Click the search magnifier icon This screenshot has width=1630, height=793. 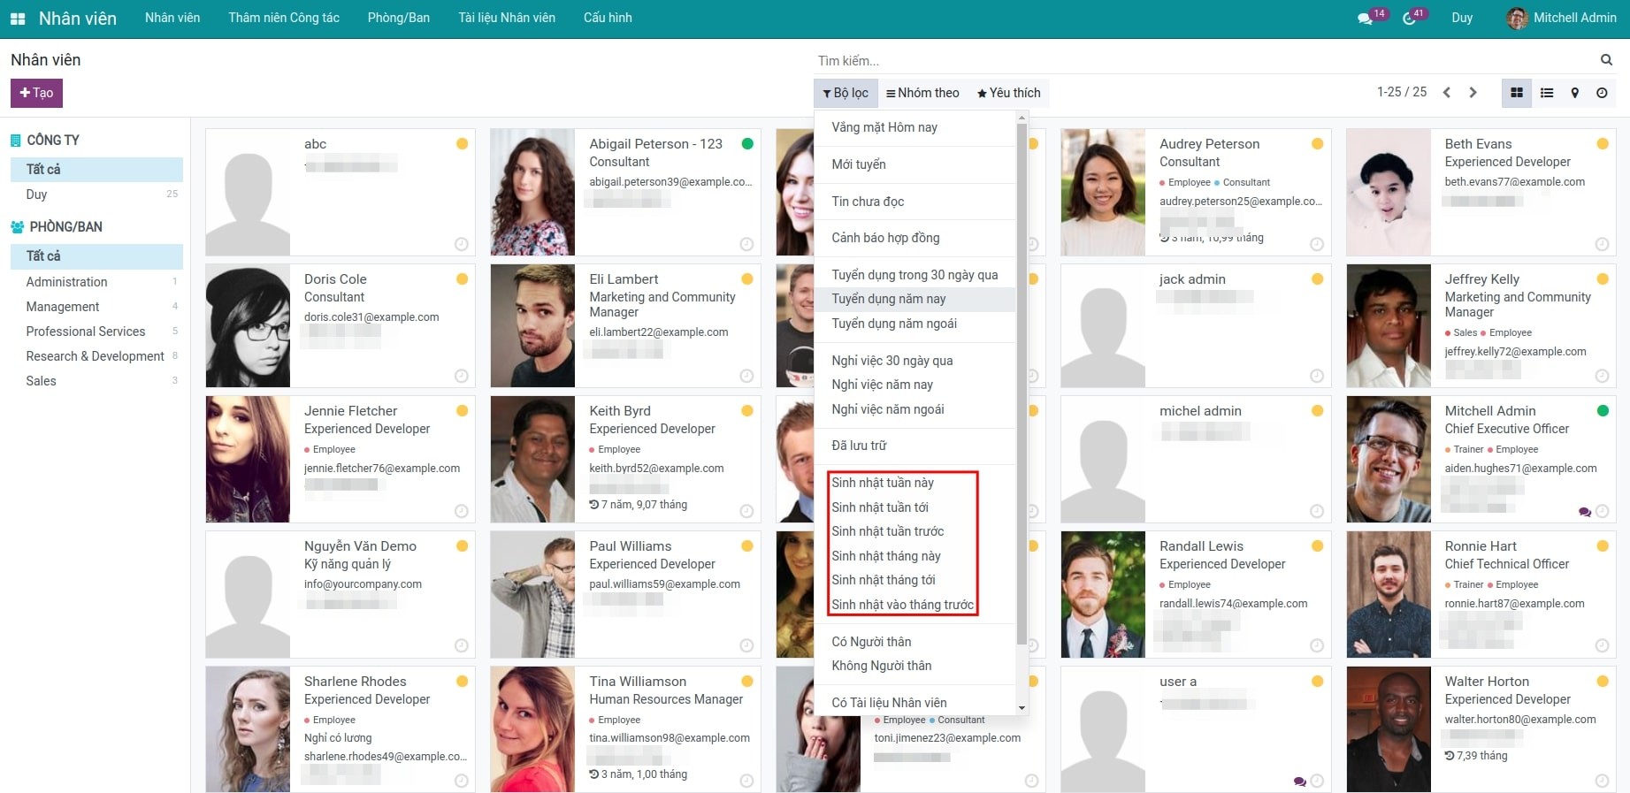point(1605,60)
